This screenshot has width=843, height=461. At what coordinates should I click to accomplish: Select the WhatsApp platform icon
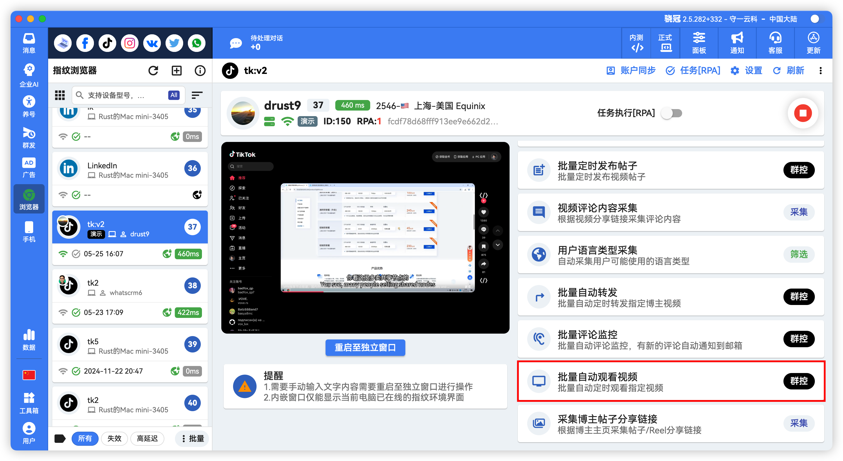tap(196, 43)
